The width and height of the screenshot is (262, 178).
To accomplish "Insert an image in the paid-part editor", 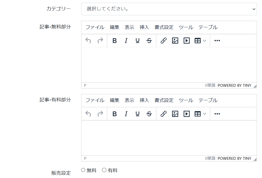I will tap(175, 114).
